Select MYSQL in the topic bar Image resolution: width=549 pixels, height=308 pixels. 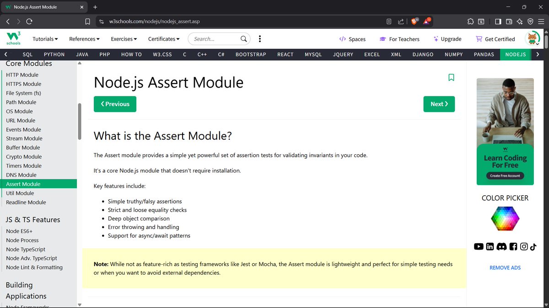(x=313, y=54)
